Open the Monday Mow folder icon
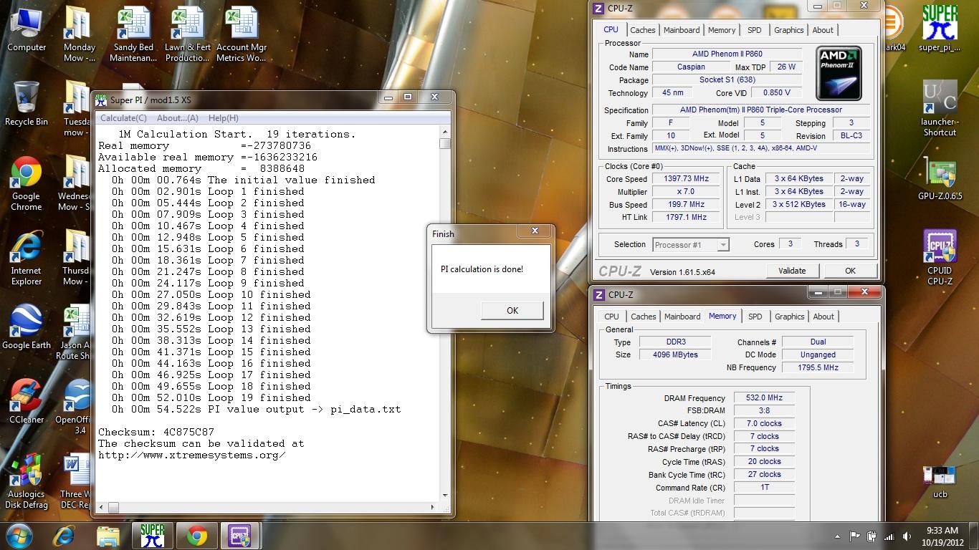The image size is (979, 550). click(79, 34)
